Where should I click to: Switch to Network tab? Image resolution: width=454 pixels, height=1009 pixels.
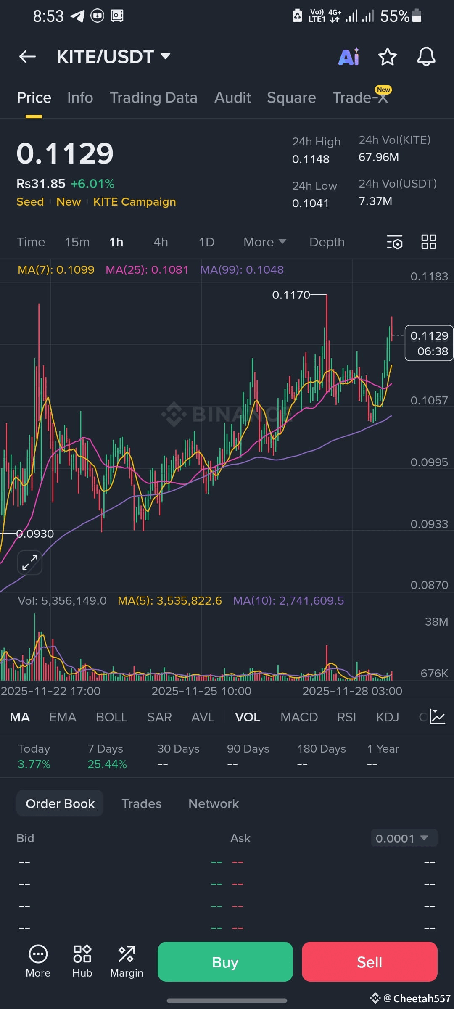click(x=214, y=803)
